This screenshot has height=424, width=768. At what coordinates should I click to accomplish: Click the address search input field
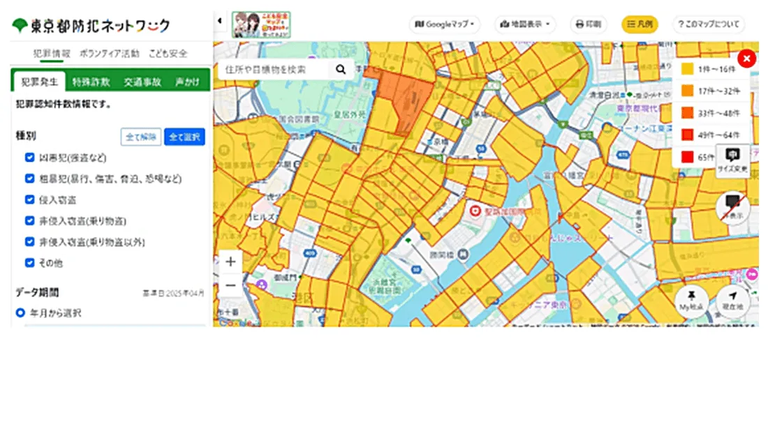point(276,70)
